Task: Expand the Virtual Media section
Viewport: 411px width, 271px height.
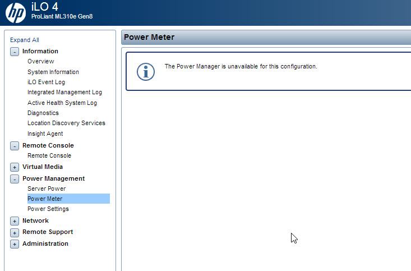Action: 15,167
